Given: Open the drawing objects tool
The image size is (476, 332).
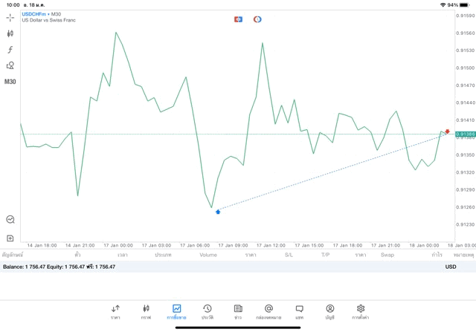Looking at the screenshot, I should pos(10,65).
